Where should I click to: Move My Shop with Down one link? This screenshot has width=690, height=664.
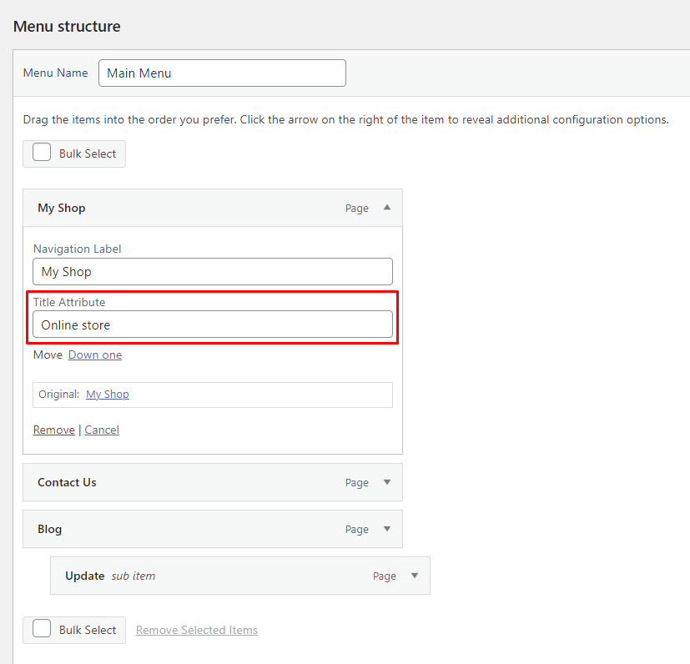click(x=95, y=355)
